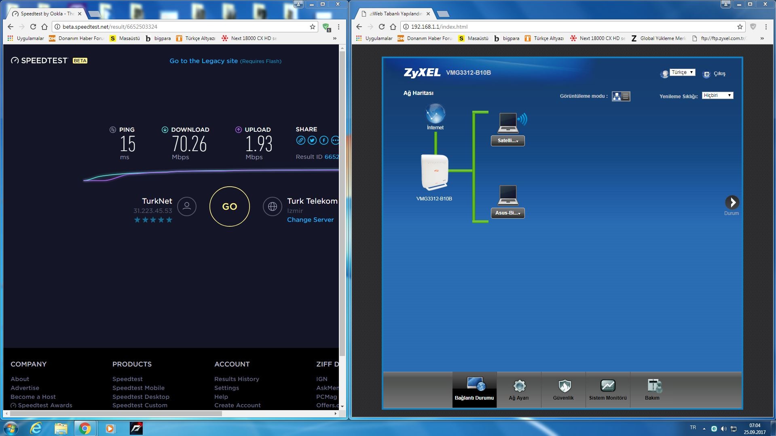776x436 pixels.
Task: Reload the router configuration page
Action: point(382,27)
